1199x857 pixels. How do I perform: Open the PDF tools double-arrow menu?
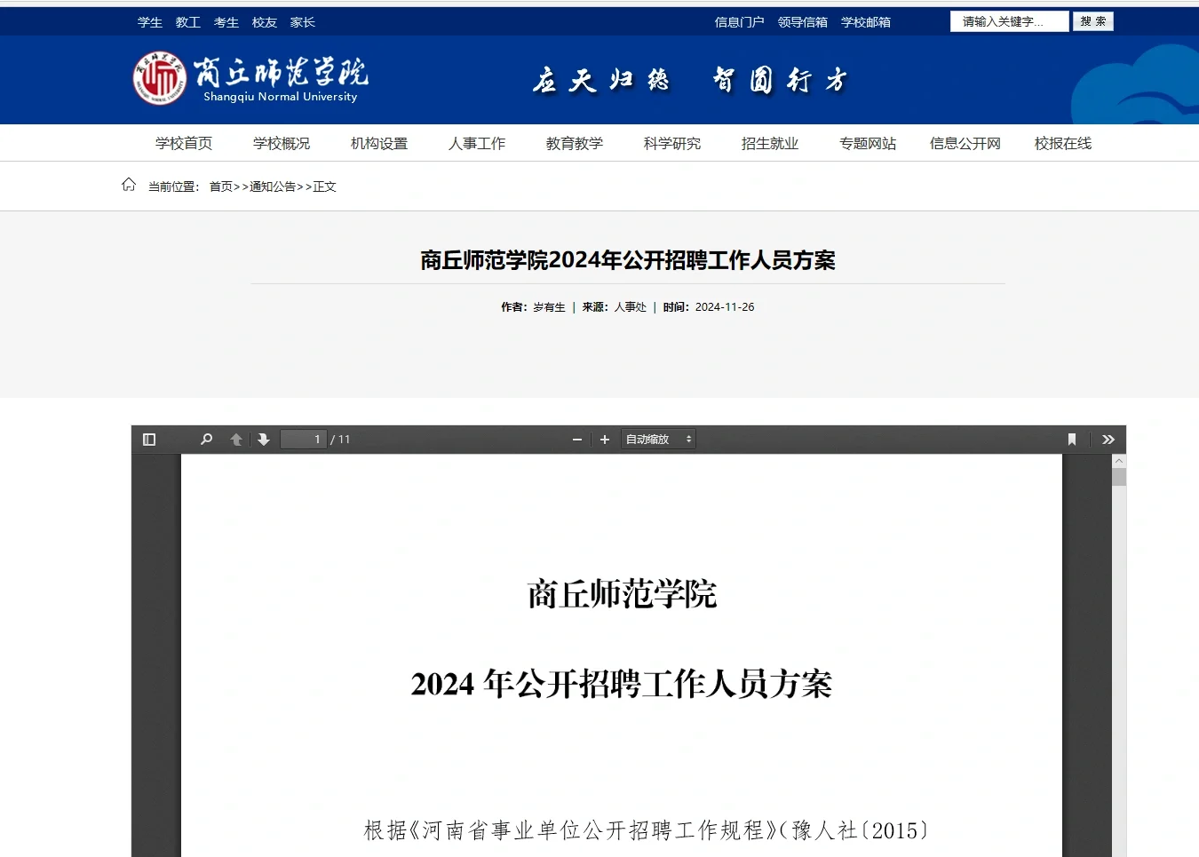1108,440
